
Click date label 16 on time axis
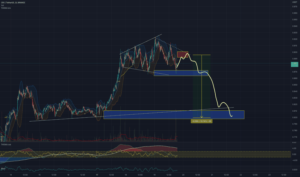(68, 175)
